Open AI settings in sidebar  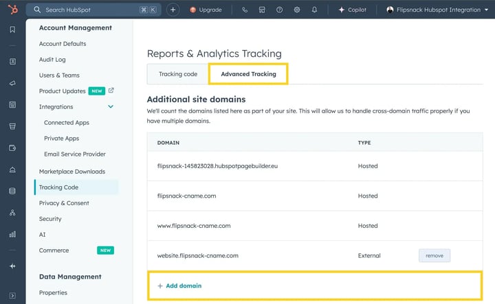click(43, 235)
